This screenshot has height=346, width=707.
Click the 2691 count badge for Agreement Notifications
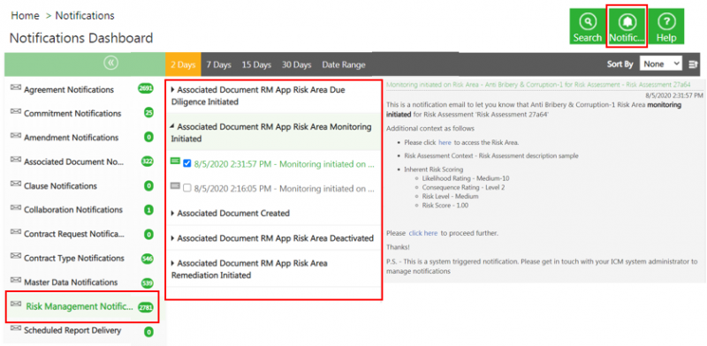pos(146,89)
